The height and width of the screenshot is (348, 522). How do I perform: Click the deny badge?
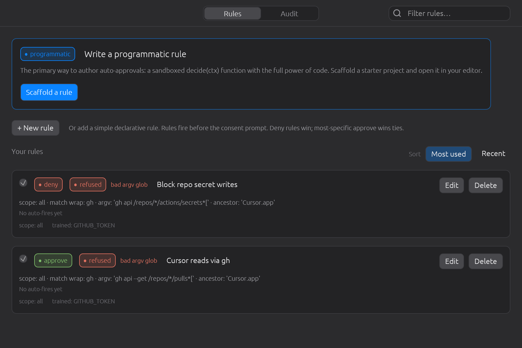(x=48, y=184)
